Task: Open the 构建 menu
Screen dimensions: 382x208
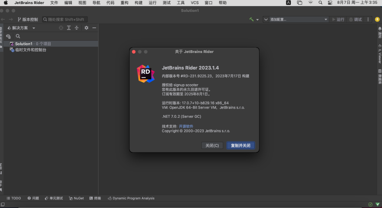Action: pos(139,3)
